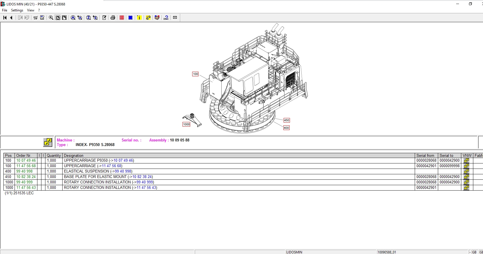Open the File menu
483x254 pixels.
pos(5,10)
